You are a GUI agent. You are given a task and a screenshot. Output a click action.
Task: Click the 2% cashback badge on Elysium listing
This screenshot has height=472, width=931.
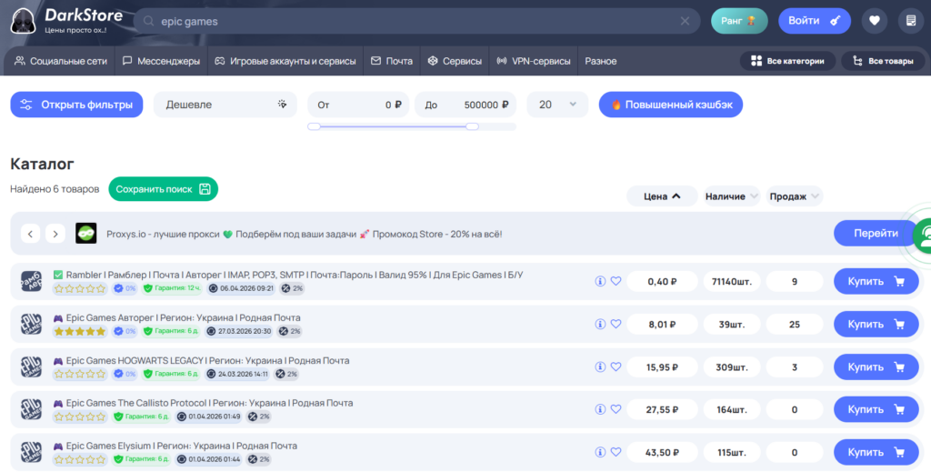(259, 459)
